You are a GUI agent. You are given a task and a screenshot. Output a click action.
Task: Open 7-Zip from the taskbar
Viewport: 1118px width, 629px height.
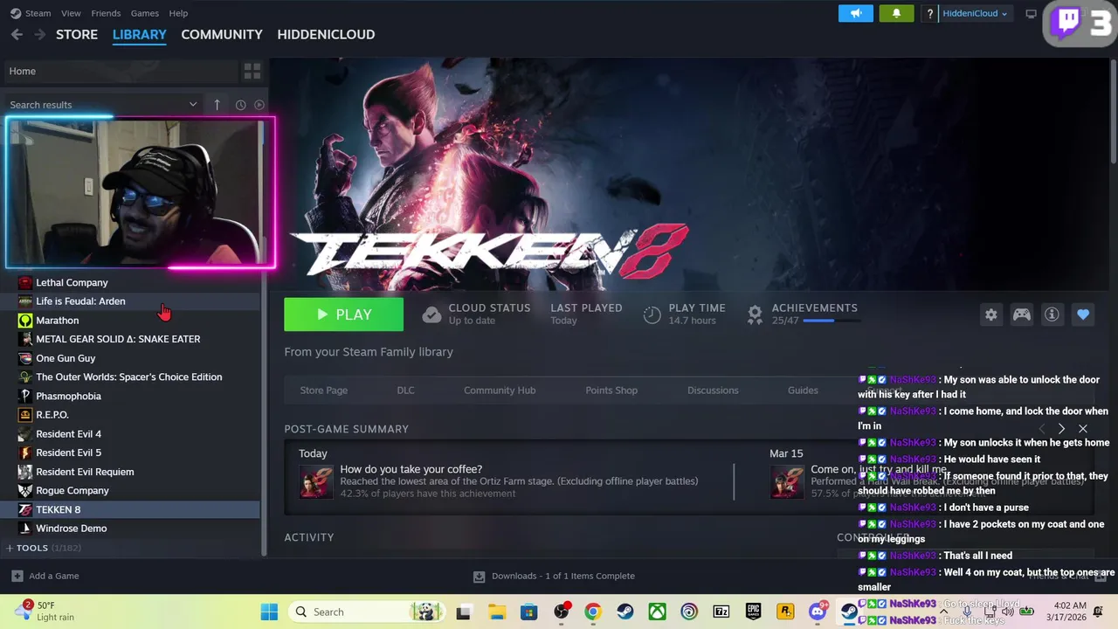721,612
